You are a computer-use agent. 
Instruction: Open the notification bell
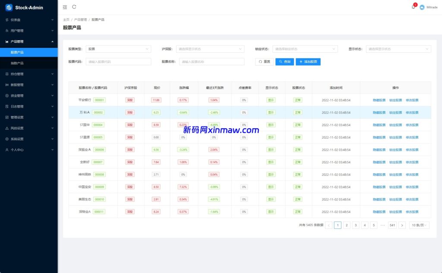click(413, 7)
